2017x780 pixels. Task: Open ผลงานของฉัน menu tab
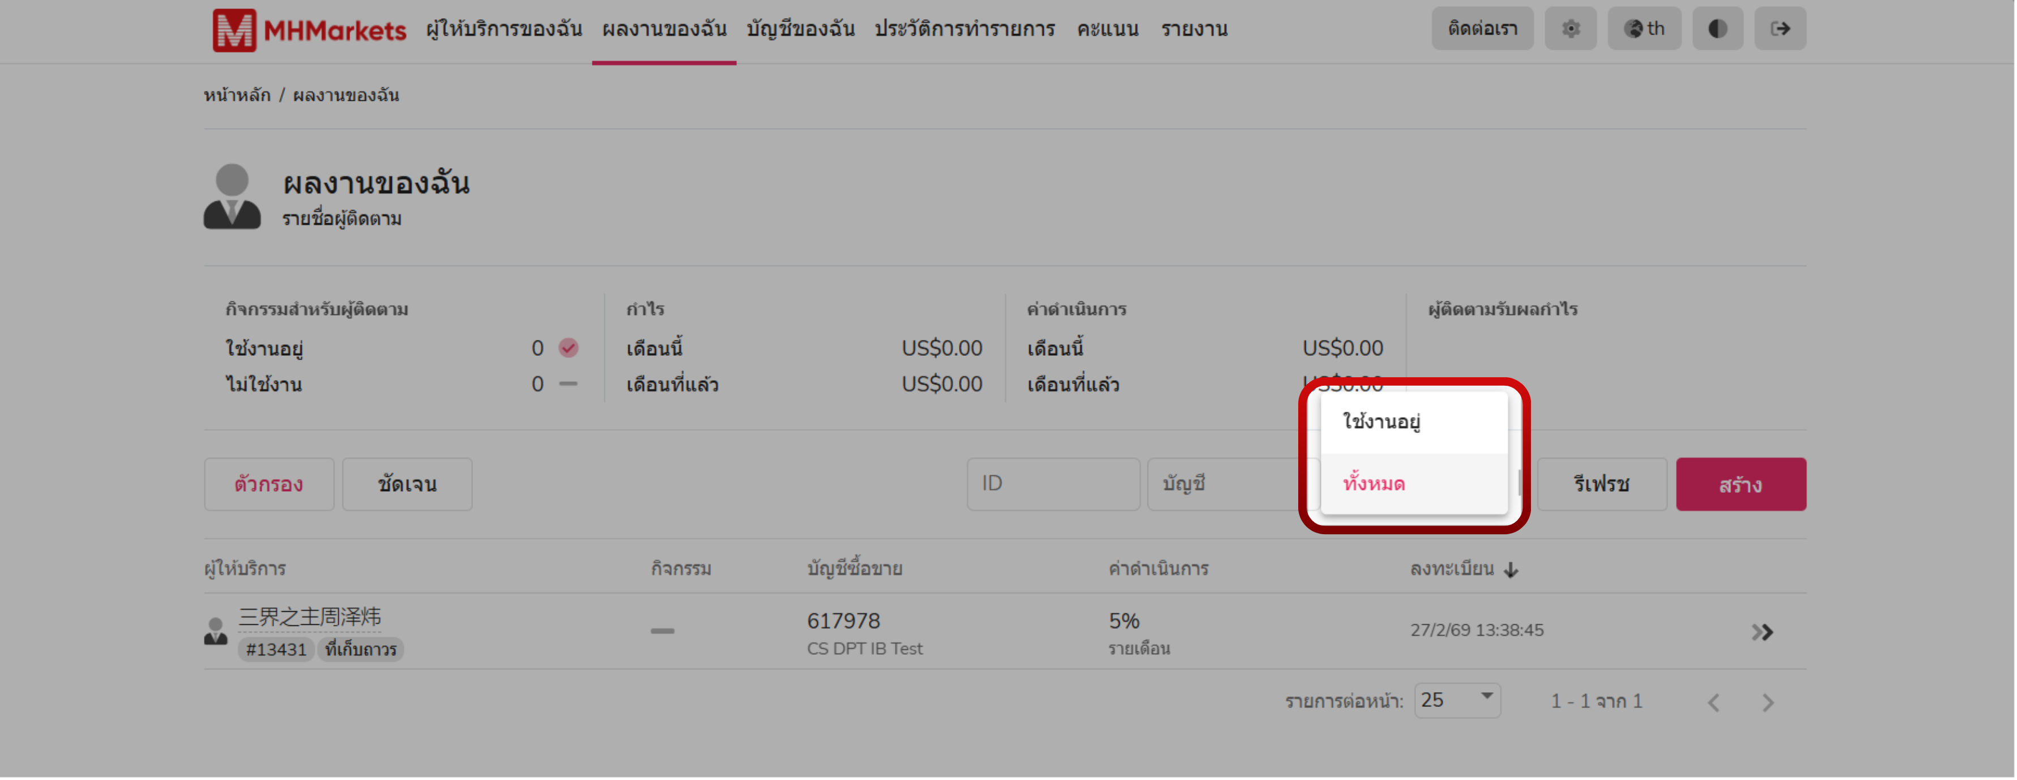(664, 30)
